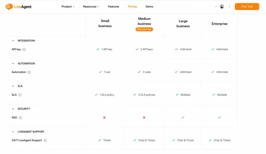Click the '1 SLA policy' cell

[104, 95]
